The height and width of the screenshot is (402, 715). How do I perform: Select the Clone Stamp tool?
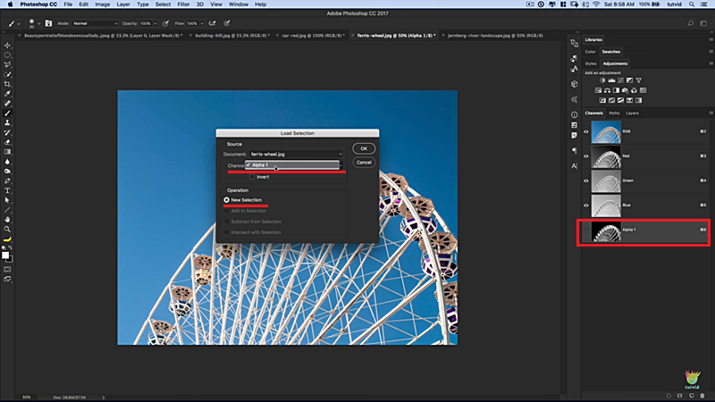(x=7, y=122)
